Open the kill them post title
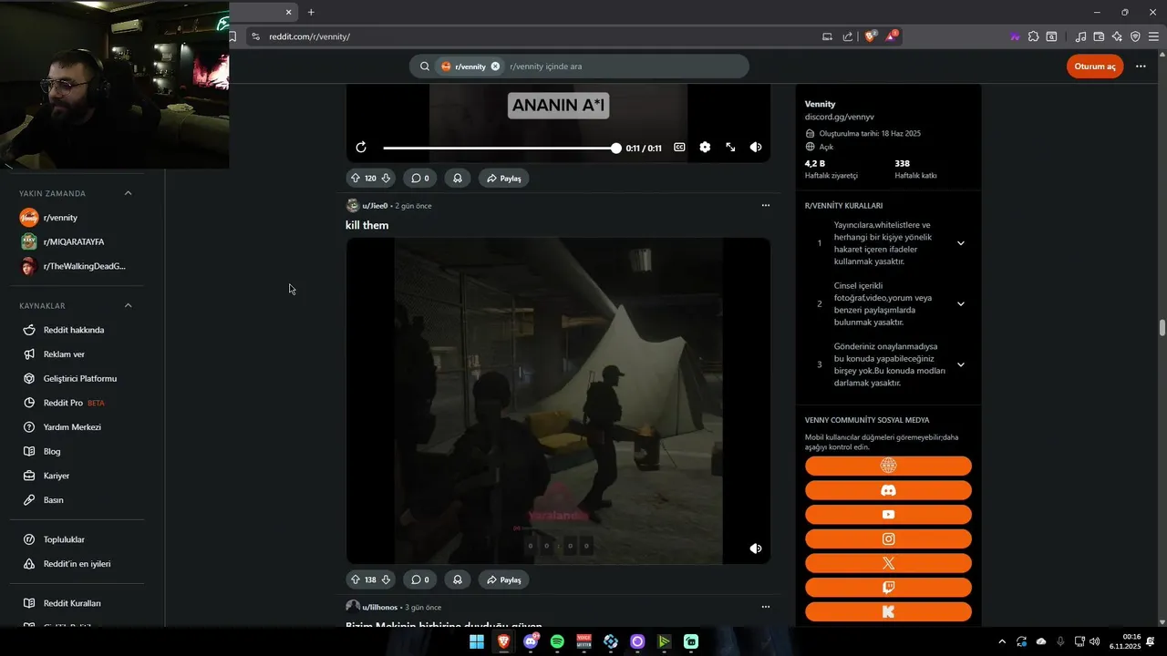 [367, 225]
